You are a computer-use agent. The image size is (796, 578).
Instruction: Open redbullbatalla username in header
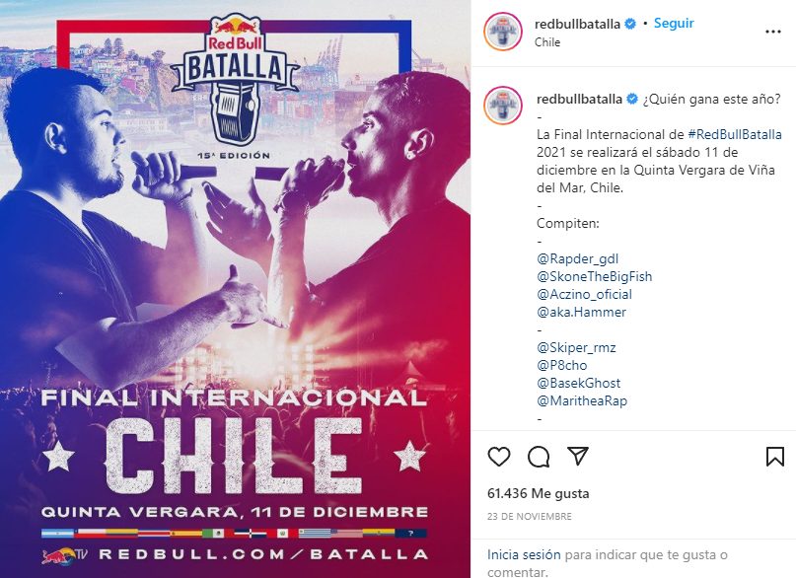577,24
